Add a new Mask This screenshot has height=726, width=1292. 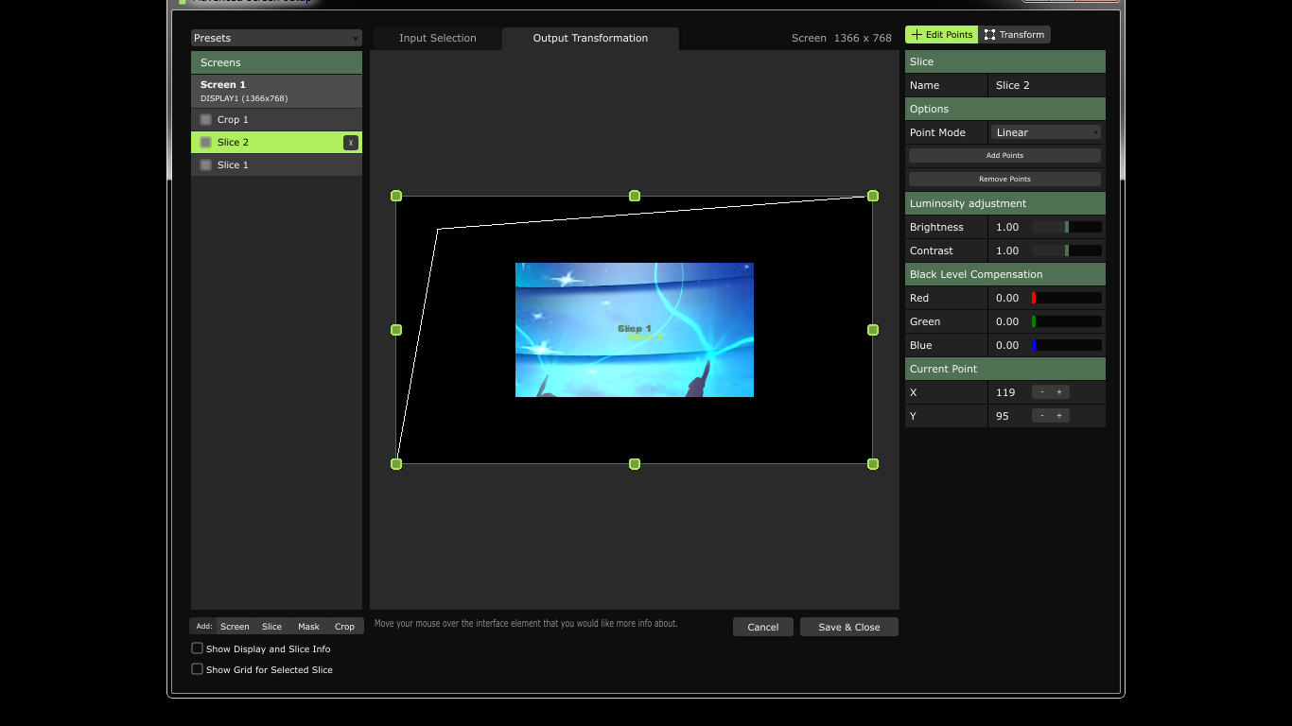[309, 627]
